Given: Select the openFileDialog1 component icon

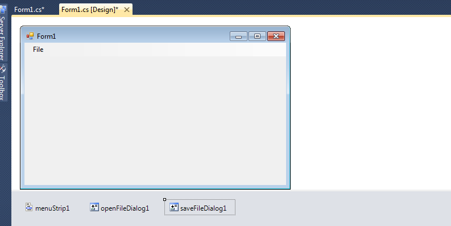Looking at the screenshot, I should click(x=94, y=207).
